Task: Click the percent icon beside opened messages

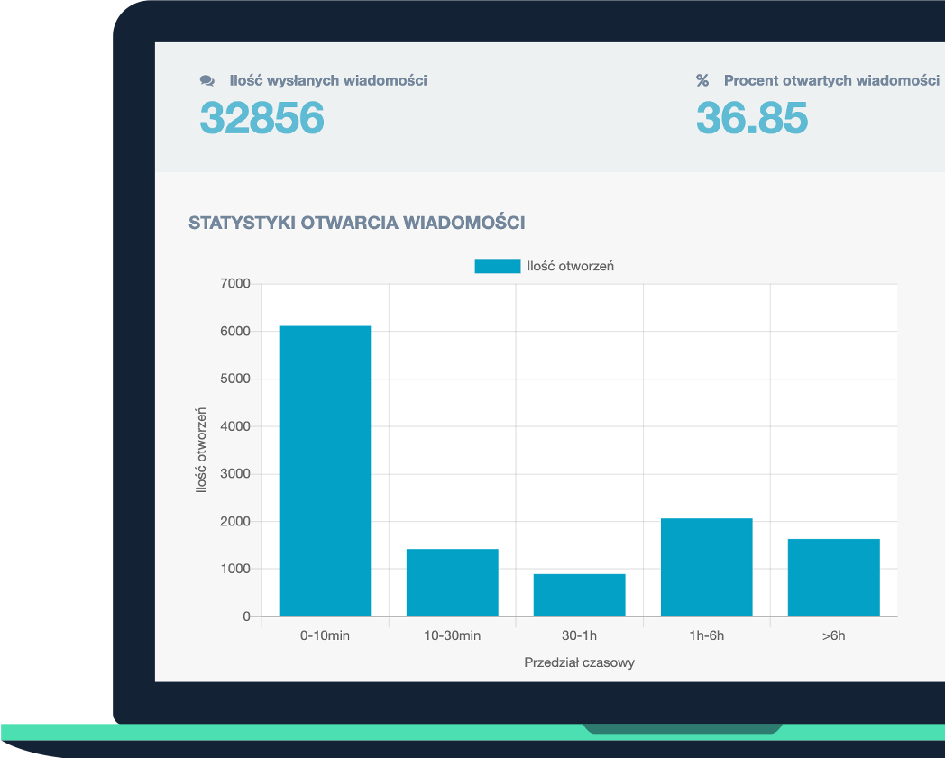Action: pos(702,81)
